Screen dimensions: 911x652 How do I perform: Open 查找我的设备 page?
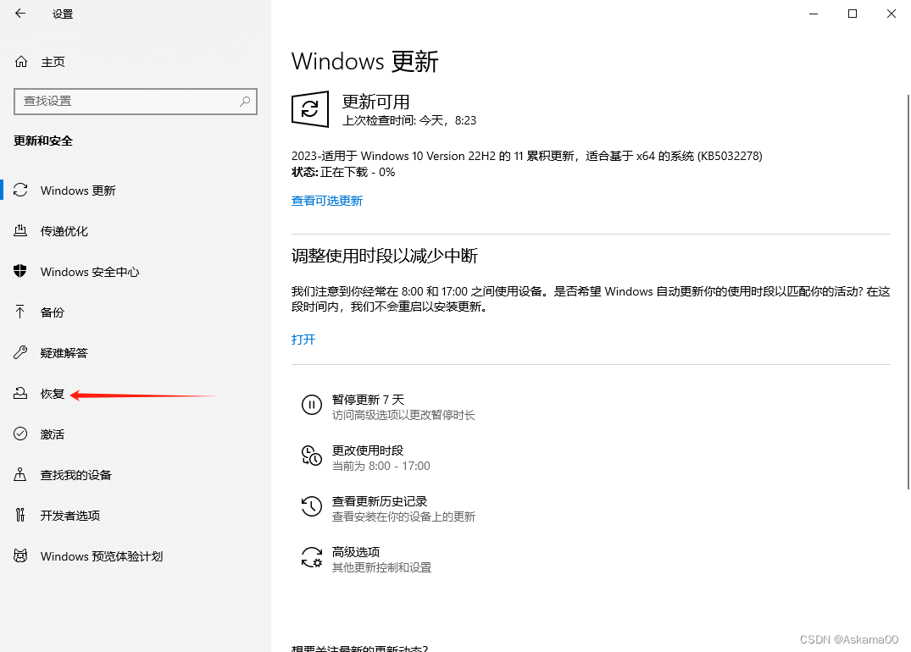point(76,475)
